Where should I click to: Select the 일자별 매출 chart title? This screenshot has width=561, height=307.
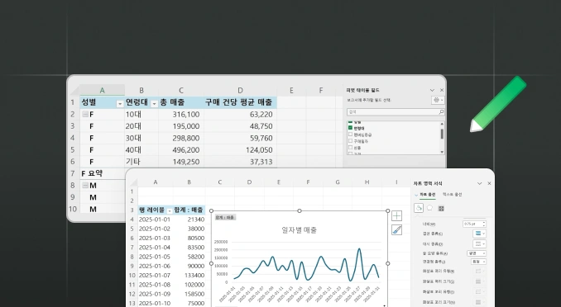[299, 230]
